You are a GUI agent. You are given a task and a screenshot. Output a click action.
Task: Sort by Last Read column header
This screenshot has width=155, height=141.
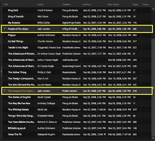tap(87, 4)
